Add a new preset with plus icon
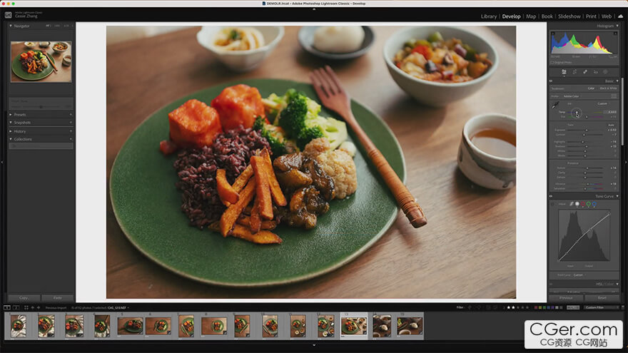Viewport: 628px width, 353px height. pos(71,115)
